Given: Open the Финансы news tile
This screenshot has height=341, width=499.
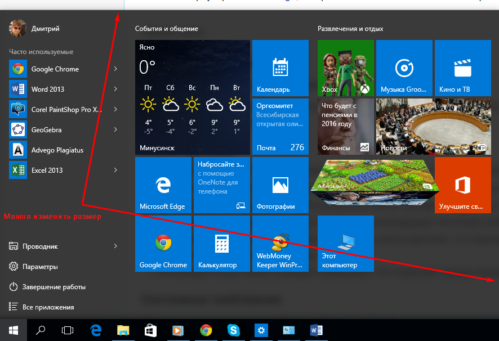Looking at the screenshot, I should (346, 127).
